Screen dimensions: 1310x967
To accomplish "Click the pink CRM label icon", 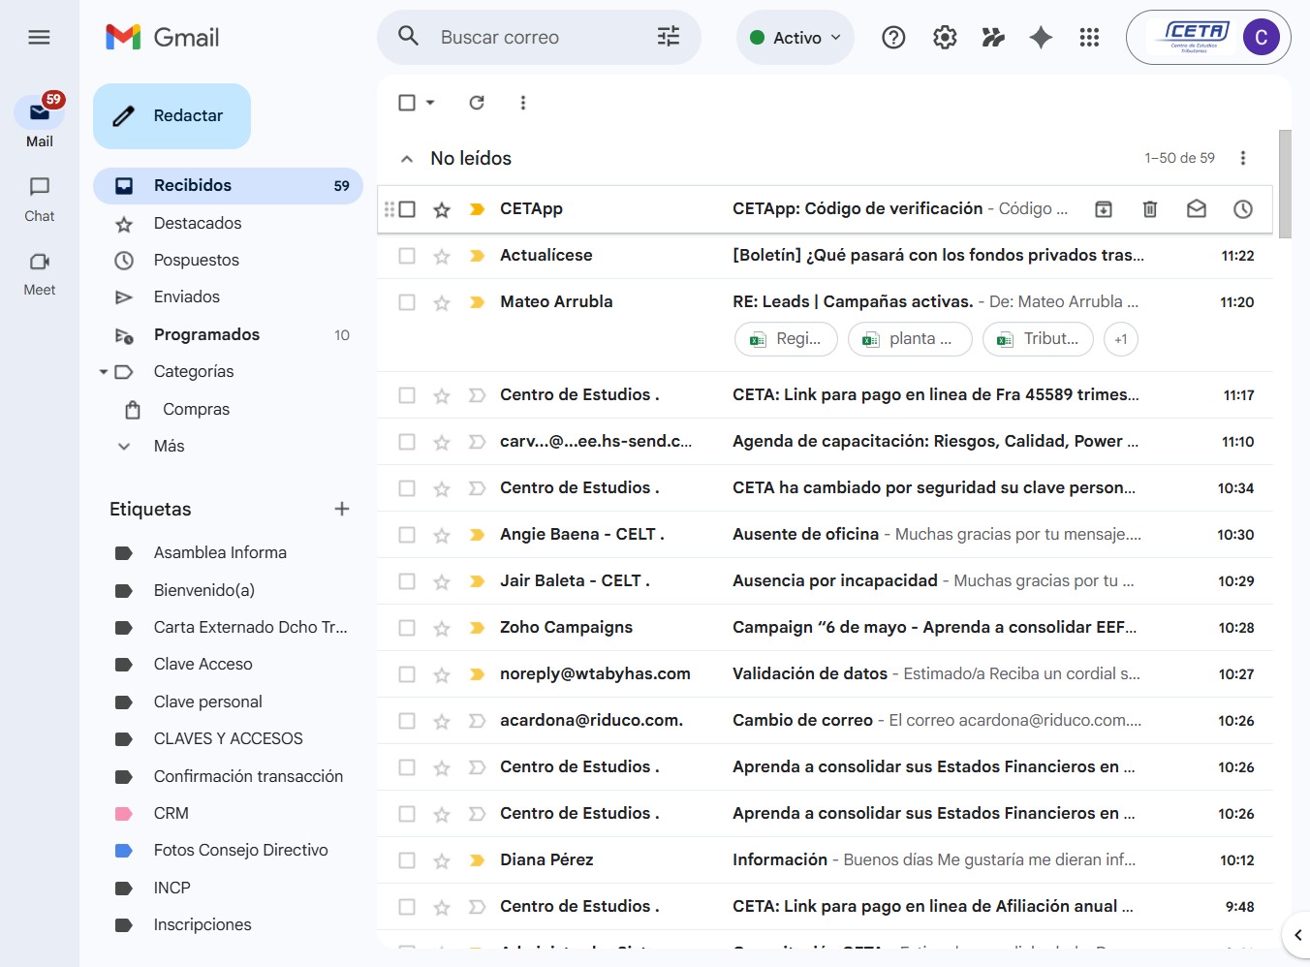I will (124, 814).
